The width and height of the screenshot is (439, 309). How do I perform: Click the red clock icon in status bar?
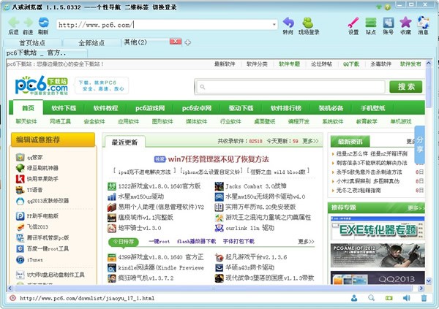pyautogui.click(x=12, y=298)
